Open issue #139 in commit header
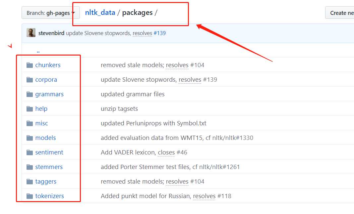This screenshot has width=354, height=214. [160, 33]
